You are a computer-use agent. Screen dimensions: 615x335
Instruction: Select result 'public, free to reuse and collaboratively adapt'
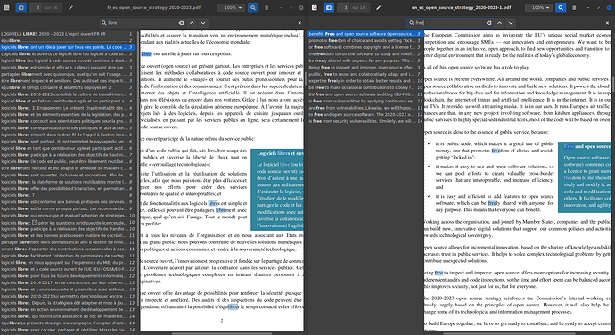(x=365, y=74)
